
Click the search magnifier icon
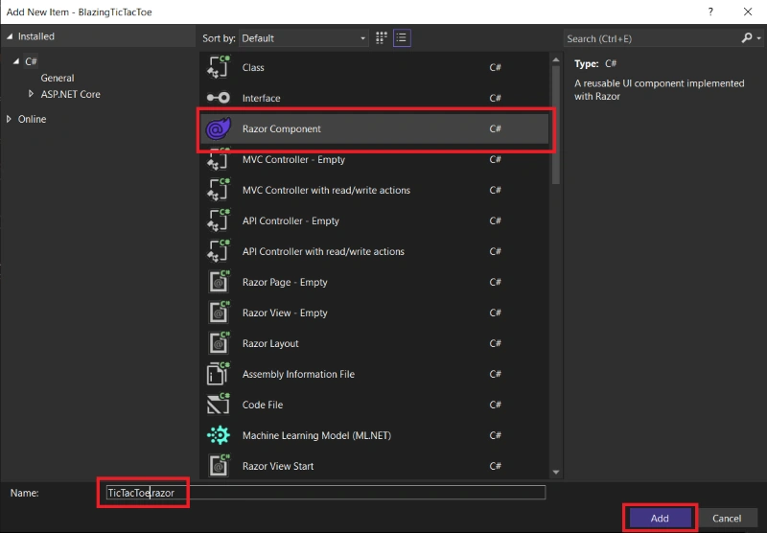(747, 37)
